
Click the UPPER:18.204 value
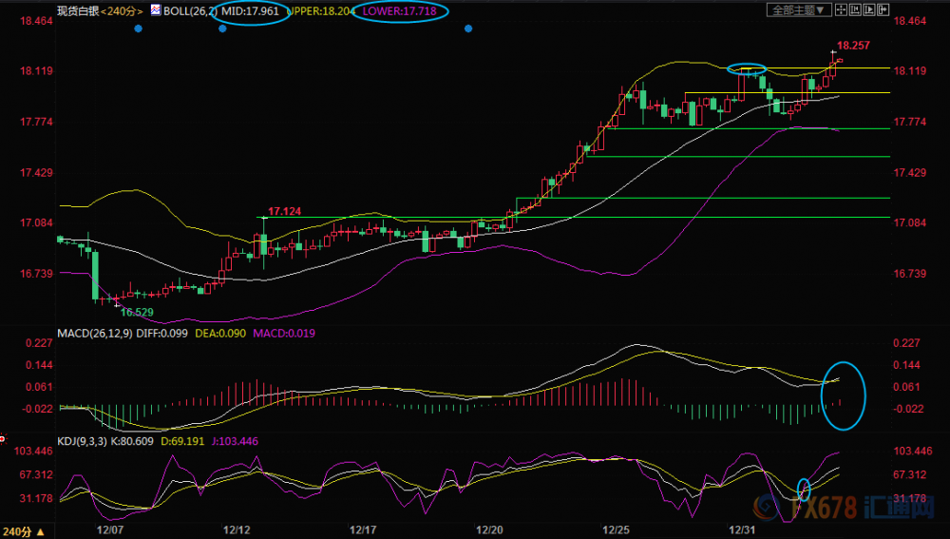click(320, 10)
